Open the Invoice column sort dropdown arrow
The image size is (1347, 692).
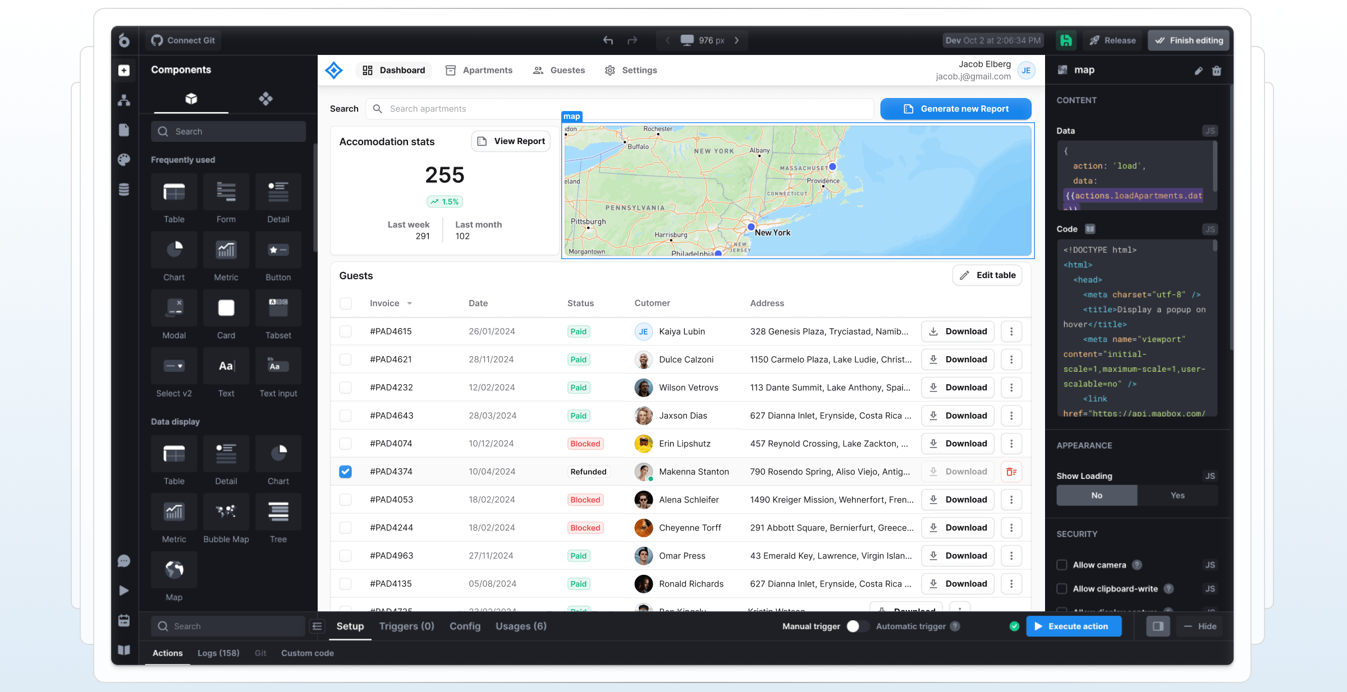pyautogui.click(x=410, y=303)
